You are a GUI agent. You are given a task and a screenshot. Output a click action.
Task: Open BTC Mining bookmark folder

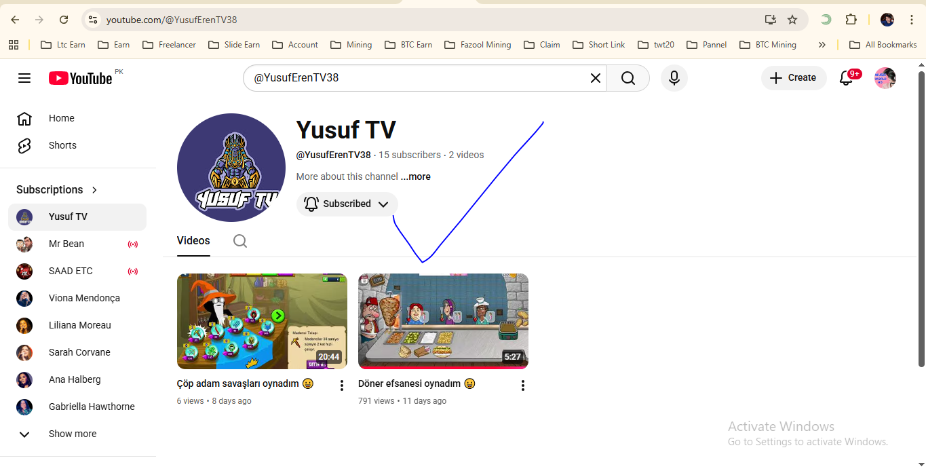767,45
